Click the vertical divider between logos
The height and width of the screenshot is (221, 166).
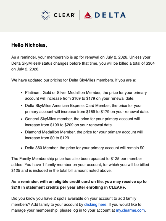[x=79, y=15]
